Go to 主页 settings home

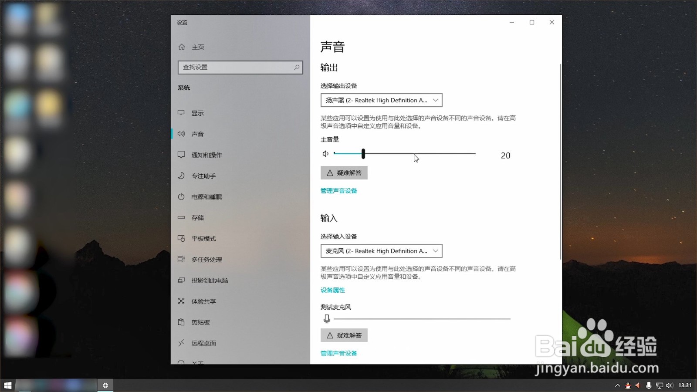pyautogui.click(x=198, y=47)
